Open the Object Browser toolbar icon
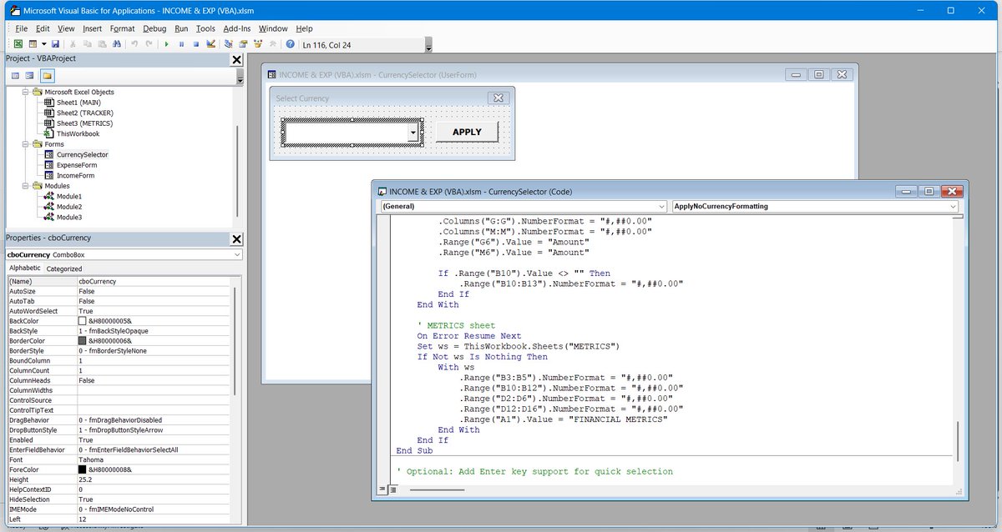 [256, 43]
